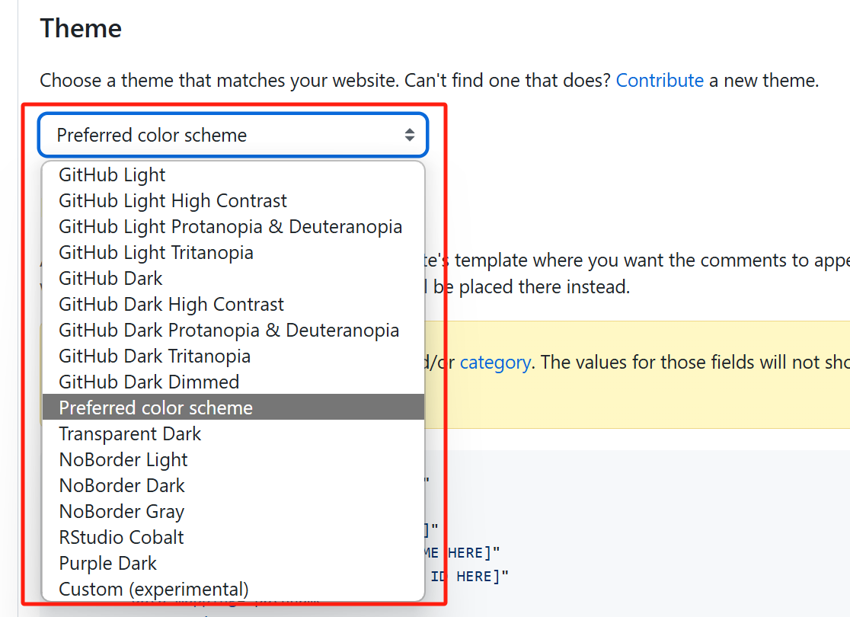The image size is (850, 617).
Task: Pick GitHub Dark Protanopia & Deuteranopia
Action: pyautogui.click(x=228, y=331)
